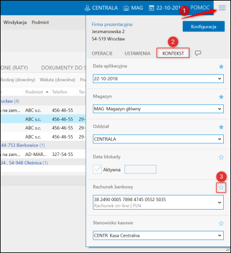231x253 pixels.
Task: Toggle the Aktywna checkbox for Data blokady
Action: pos(97,169)
